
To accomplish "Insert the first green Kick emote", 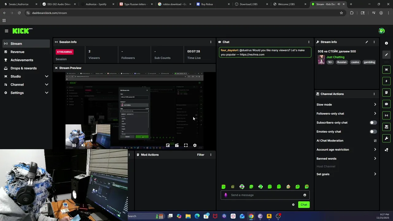I will click(x=224, y=187).
